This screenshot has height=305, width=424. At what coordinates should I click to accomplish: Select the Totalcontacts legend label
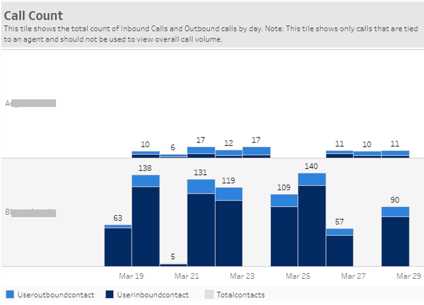240,295
